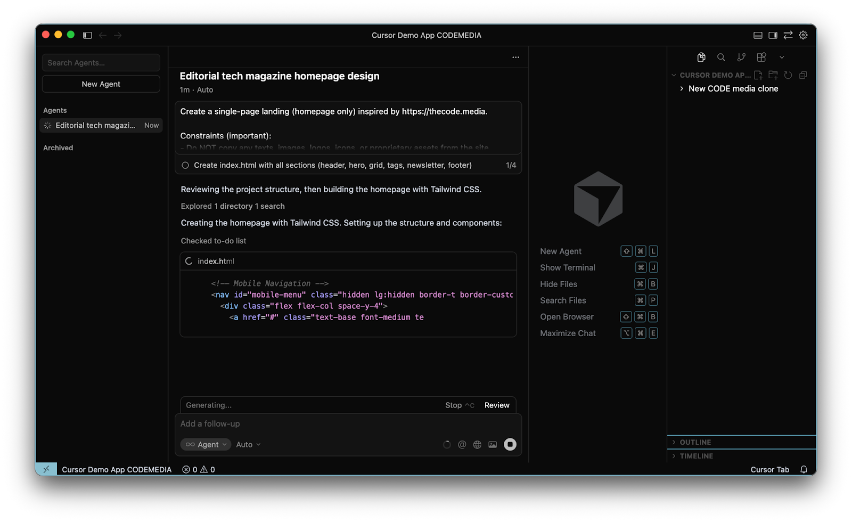Open the Agent mode dropdown
The width and height of the screenshot is (852, 522).
point(206,445)
